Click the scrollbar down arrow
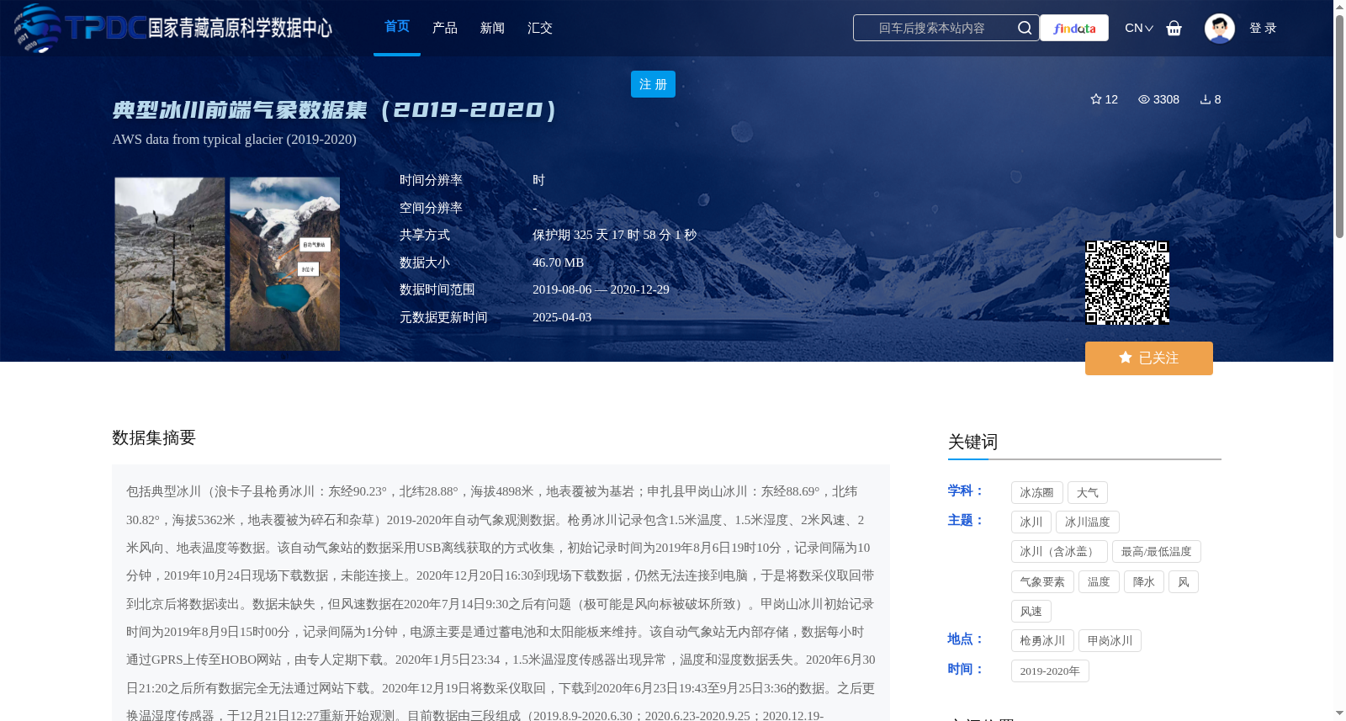Image resolution: width=1346 pixels, height=721 pixels. coord(1339,713)
